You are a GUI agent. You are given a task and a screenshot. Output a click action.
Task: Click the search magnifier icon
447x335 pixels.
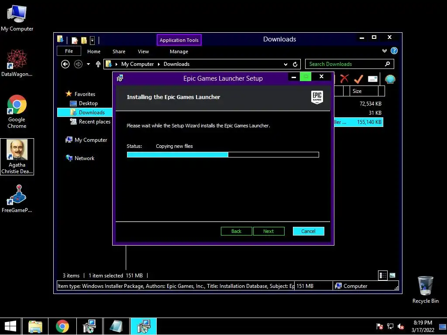(387, 64)
